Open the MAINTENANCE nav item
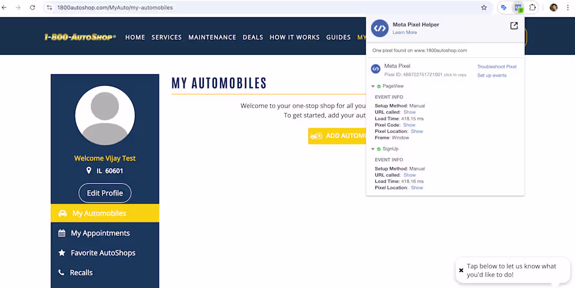Image resolution: width=575 pixels, height=288 pixels. click(212, 37)
